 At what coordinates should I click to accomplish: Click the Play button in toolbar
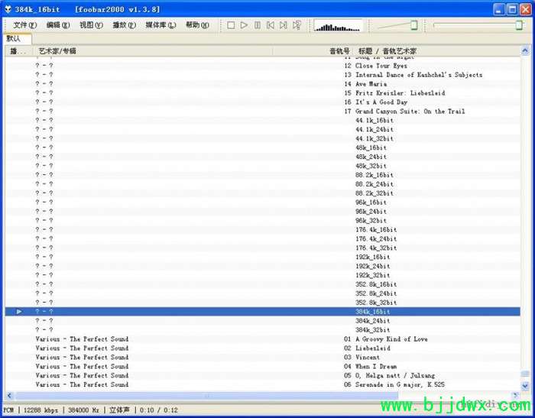(x=244, y=25)
